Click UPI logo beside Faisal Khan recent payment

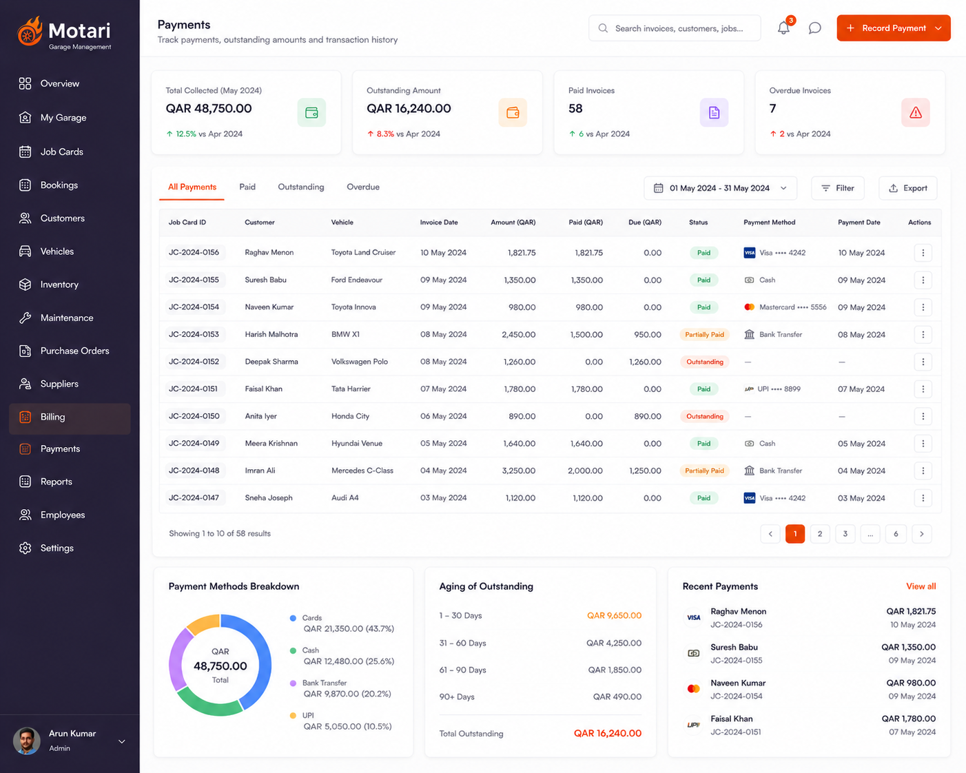point(694,725)
